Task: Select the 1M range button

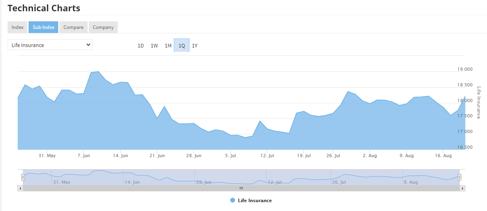Action: tap(168, 45)
